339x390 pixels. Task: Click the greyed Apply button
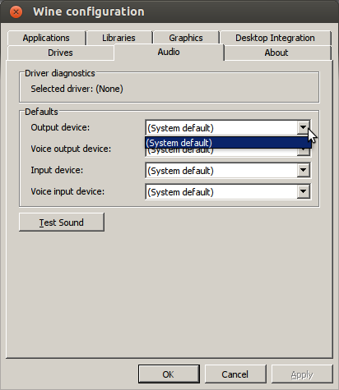(302, 374)
